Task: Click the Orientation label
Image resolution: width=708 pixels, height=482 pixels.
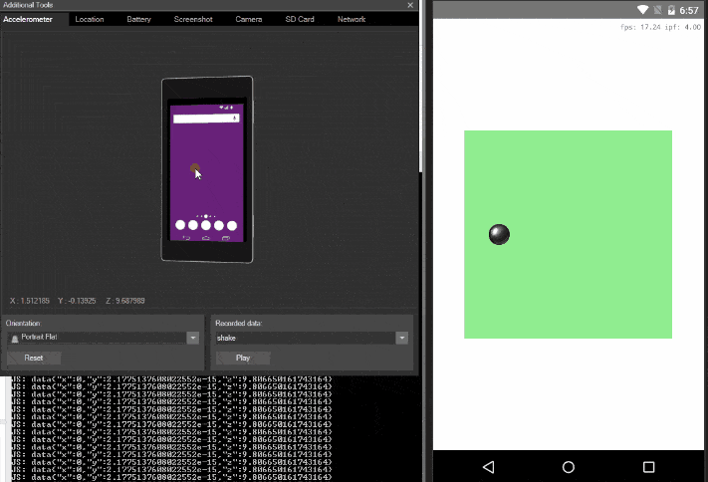Action: (23, 323)
